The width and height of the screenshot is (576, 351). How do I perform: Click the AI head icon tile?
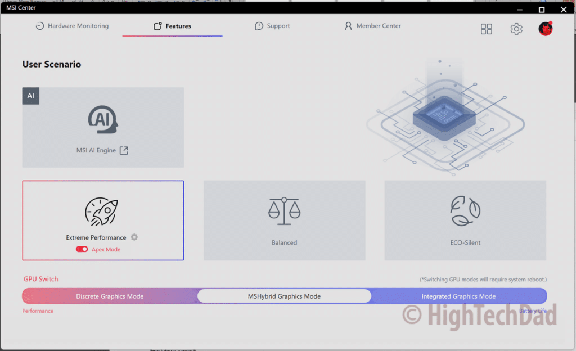(x=103, y=120)
